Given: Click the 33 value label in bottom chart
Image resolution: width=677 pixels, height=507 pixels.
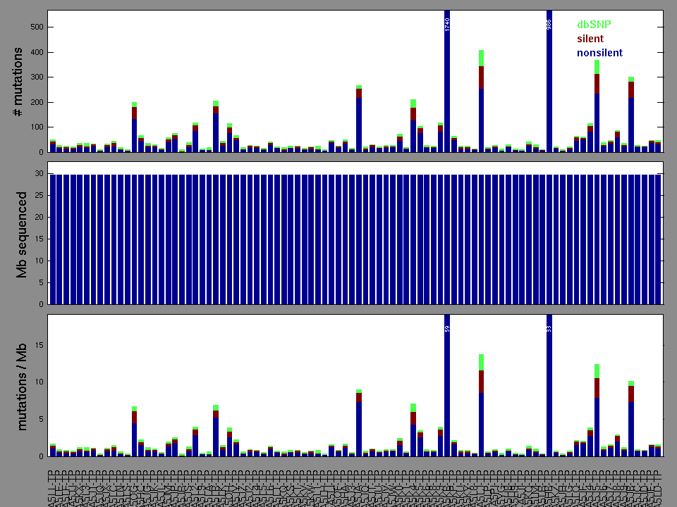Looking at the screenshot, I should tap(549, 328).
